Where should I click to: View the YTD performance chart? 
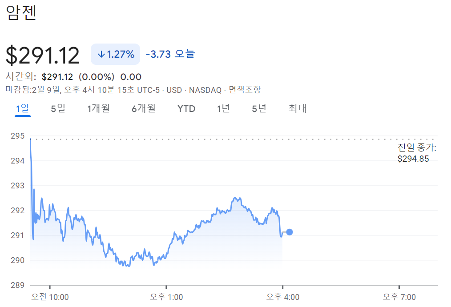point(185,108)
